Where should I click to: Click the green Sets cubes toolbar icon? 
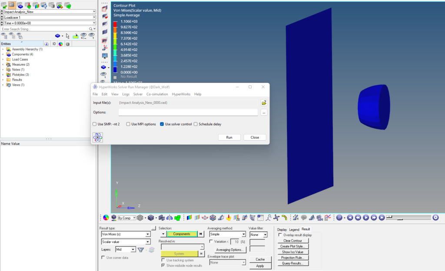pyautogui.click(x=178, y=218)
